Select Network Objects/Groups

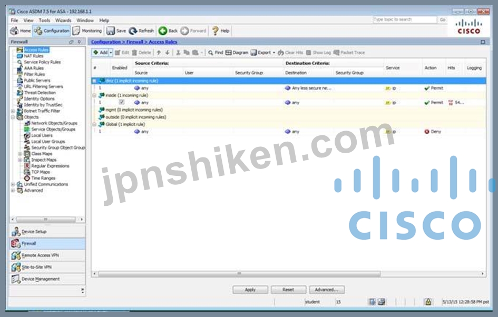pyautogui.click(x=54, y=123)
